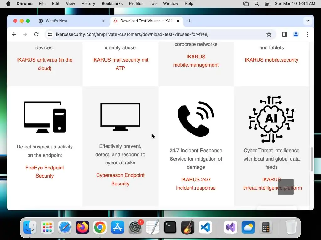Click '24/7 Incident Response Service' description

point(196,158)
